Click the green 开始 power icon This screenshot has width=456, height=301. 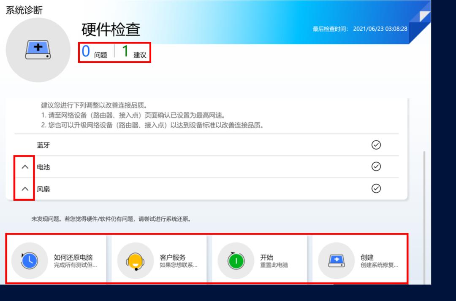point(236,261)
